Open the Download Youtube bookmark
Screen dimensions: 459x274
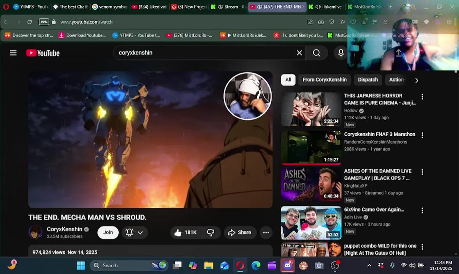click(82, 35)
